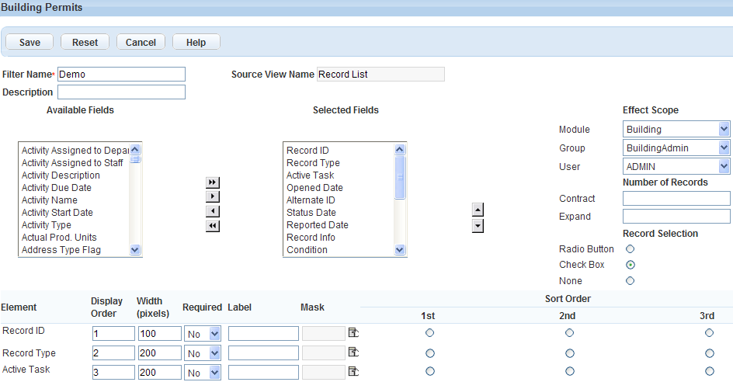
Task: Expand the Group dropdown showing BuildingAdmin
Action: coord(676,148)
